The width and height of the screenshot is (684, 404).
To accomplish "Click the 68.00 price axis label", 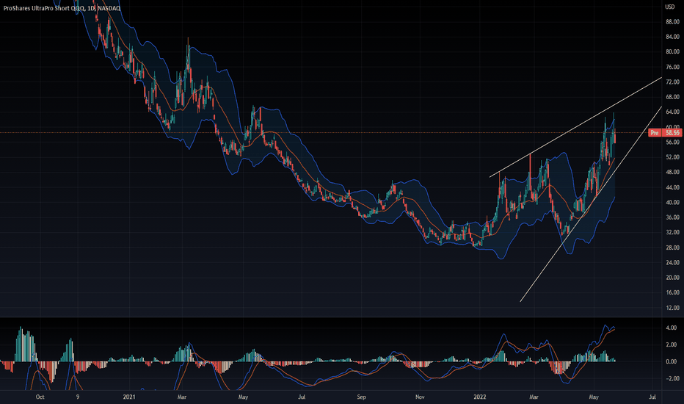I will pos(672,97).
